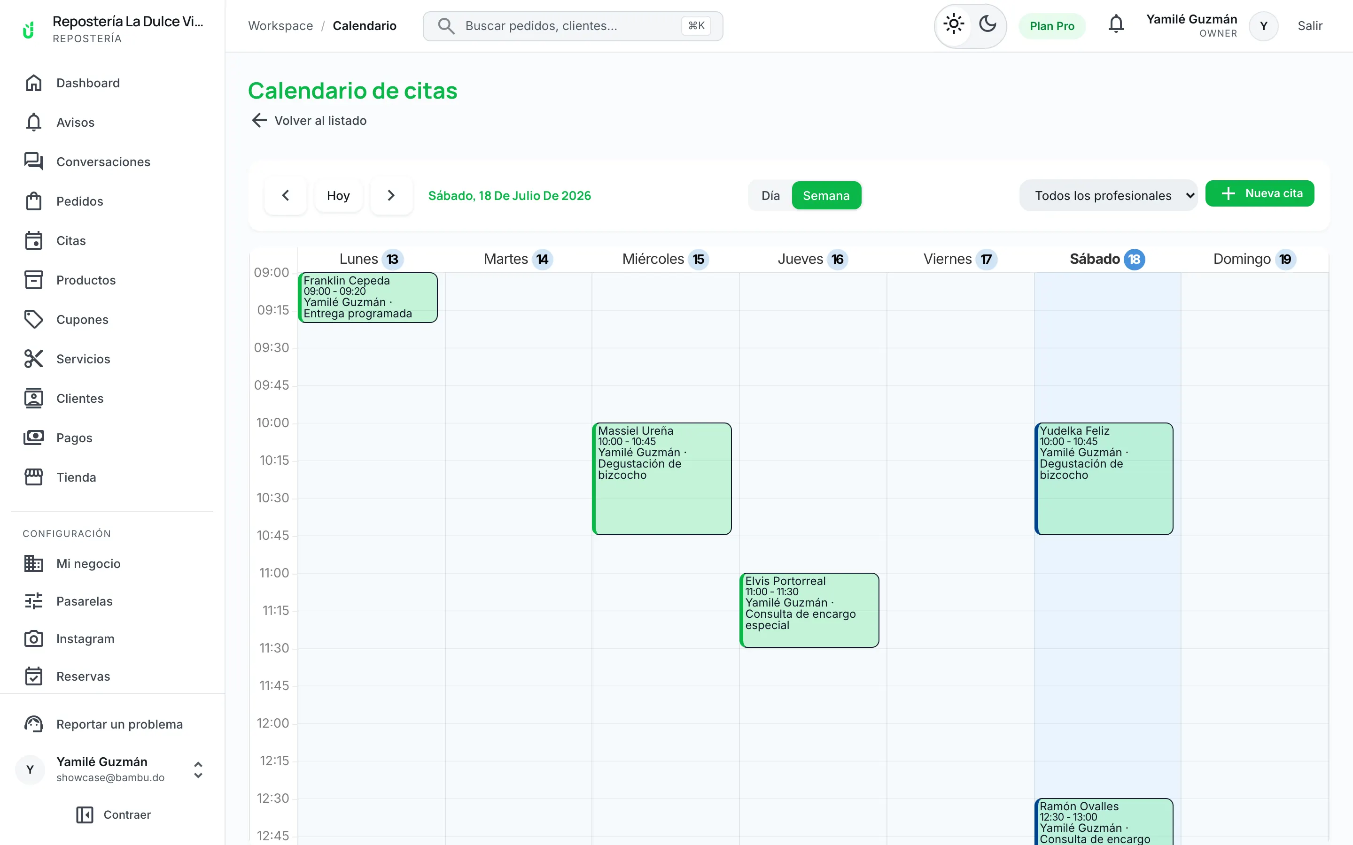Select Lunes 13 column header

[x=371, y=259]
